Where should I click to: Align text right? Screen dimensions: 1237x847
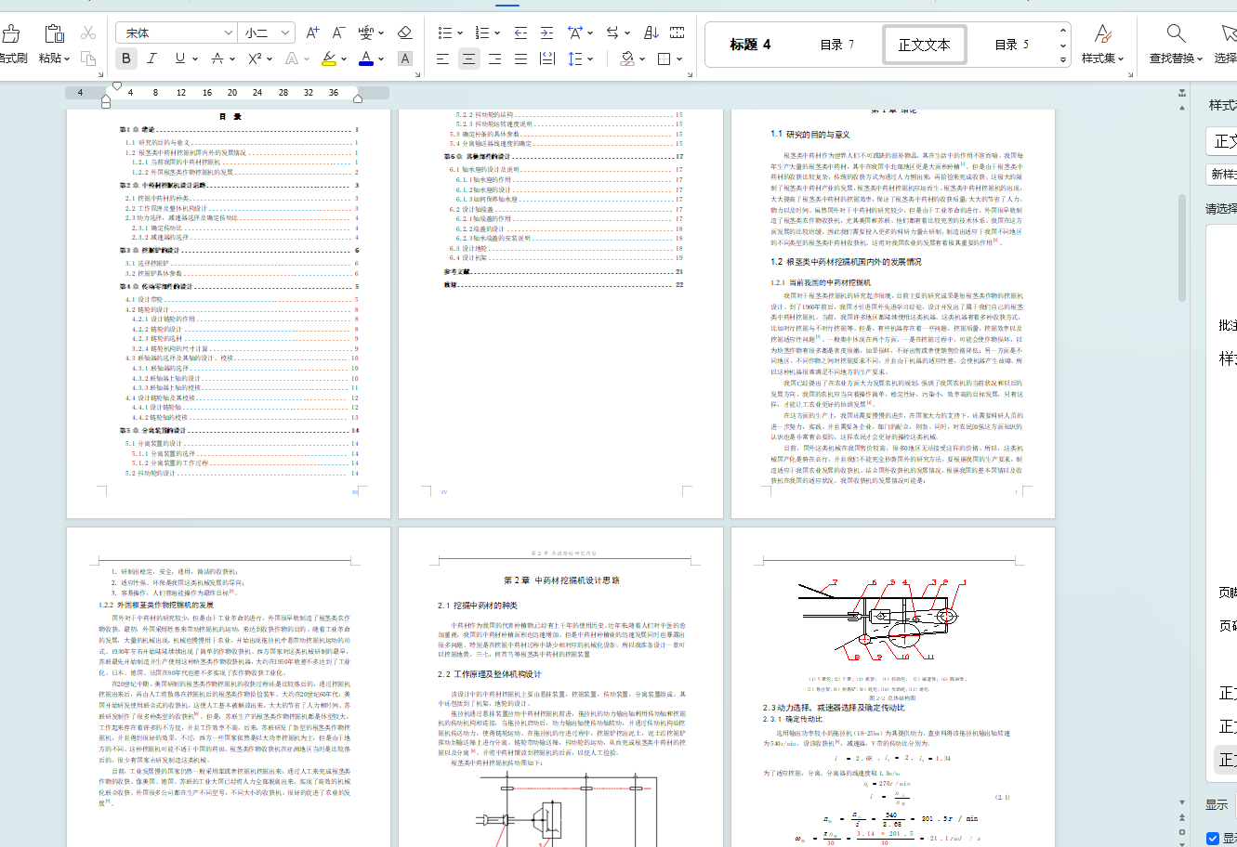click(494, 59)
